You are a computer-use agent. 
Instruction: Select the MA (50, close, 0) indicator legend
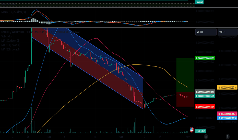point(10,41)
